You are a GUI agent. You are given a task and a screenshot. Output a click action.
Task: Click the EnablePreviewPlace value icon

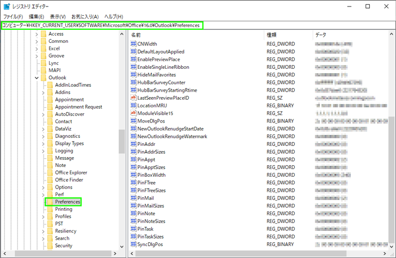tap(133, 59)
